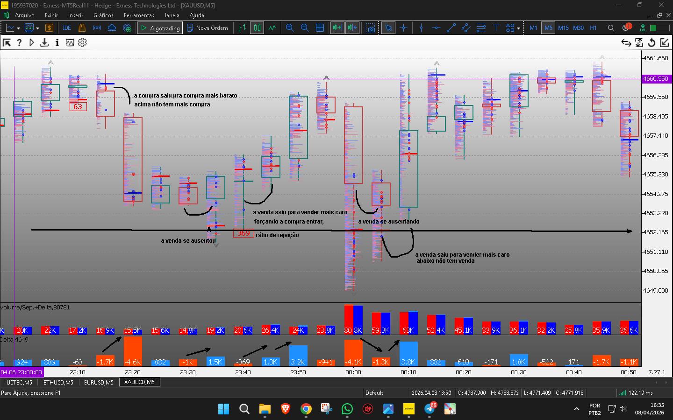Click the info 'i' icon in chart panel
Screen dimensions: 673x420
pos(57,42)
